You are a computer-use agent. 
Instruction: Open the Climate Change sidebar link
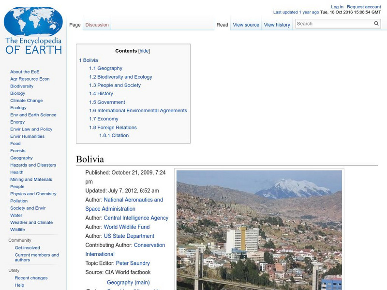click(x=27, y=100)
